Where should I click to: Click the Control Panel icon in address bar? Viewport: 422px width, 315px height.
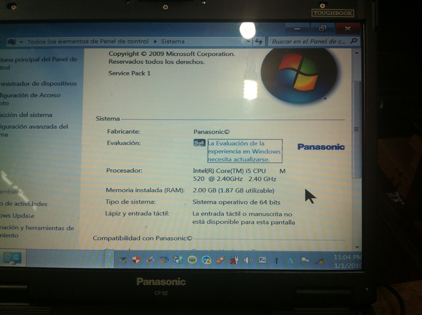12,42
